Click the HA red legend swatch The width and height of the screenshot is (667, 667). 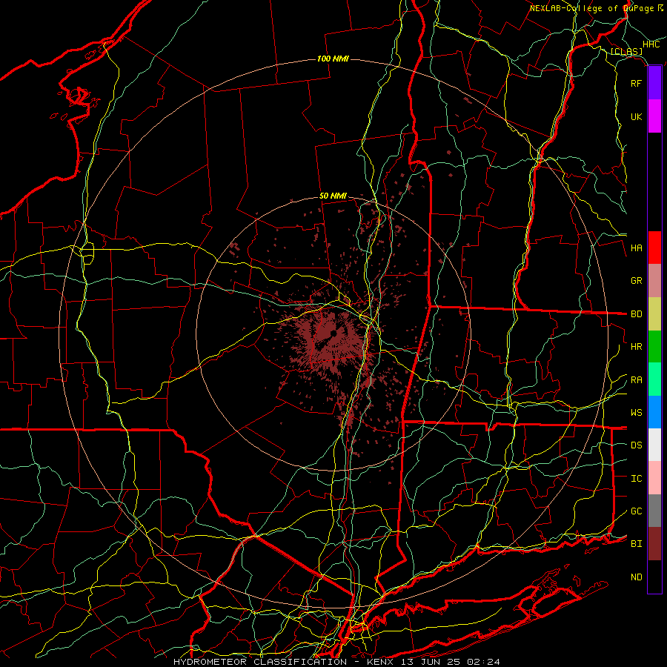(x=654, y=248)
